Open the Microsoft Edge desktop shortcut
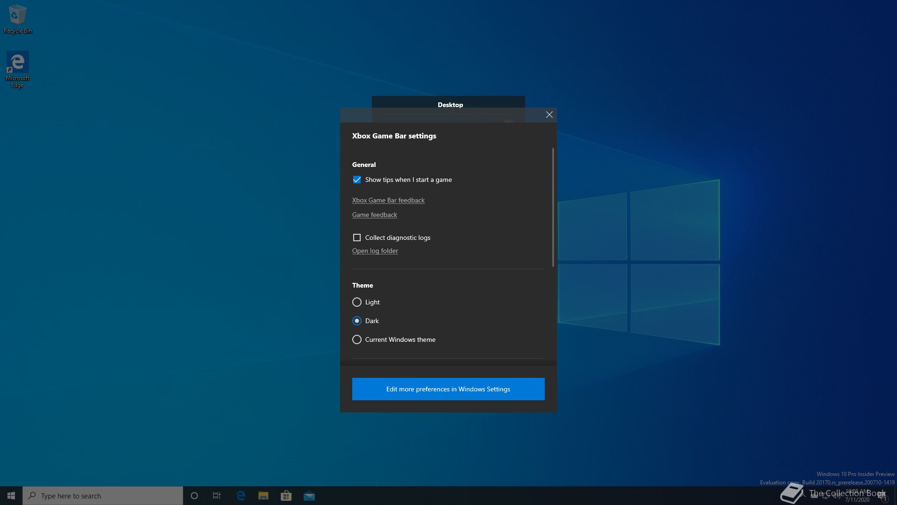The height and width of the screenshot is (505, 897). tap(17, 69)
